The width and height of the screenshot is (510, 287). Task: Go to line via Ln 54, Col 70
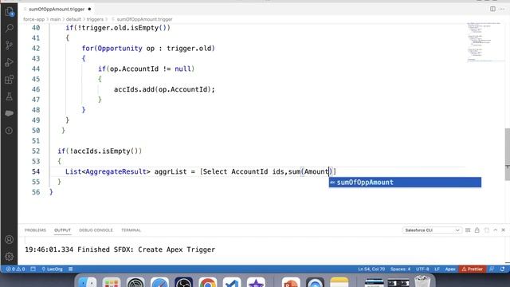(371, 269)
